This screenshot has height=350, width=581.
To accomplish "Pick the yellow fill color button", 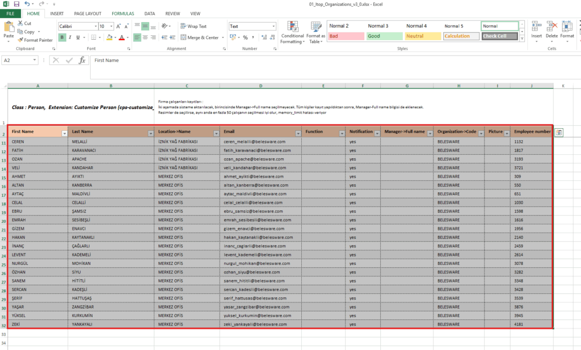I will (x=110, y=37).
